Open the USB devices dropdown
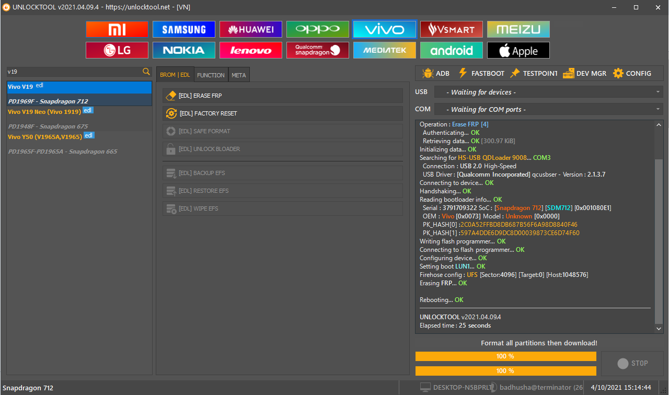The height and width of the screenshot is (395, 669). (x=548, y=92)
